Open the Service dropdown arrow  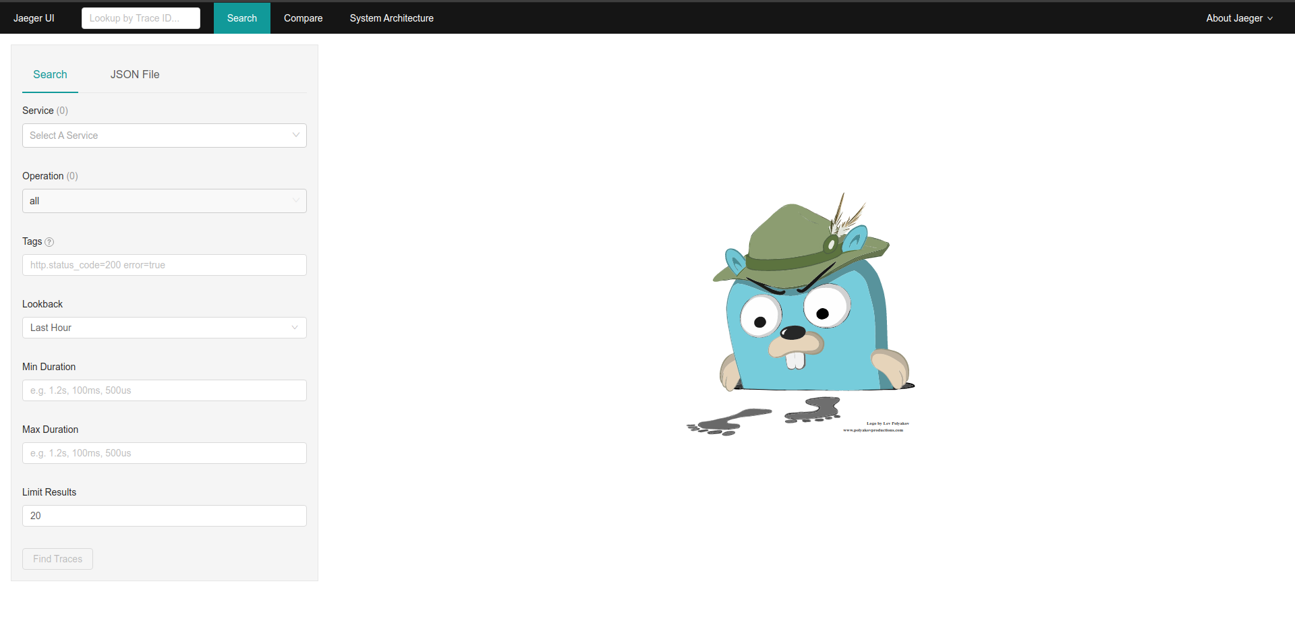click(295, 136)
